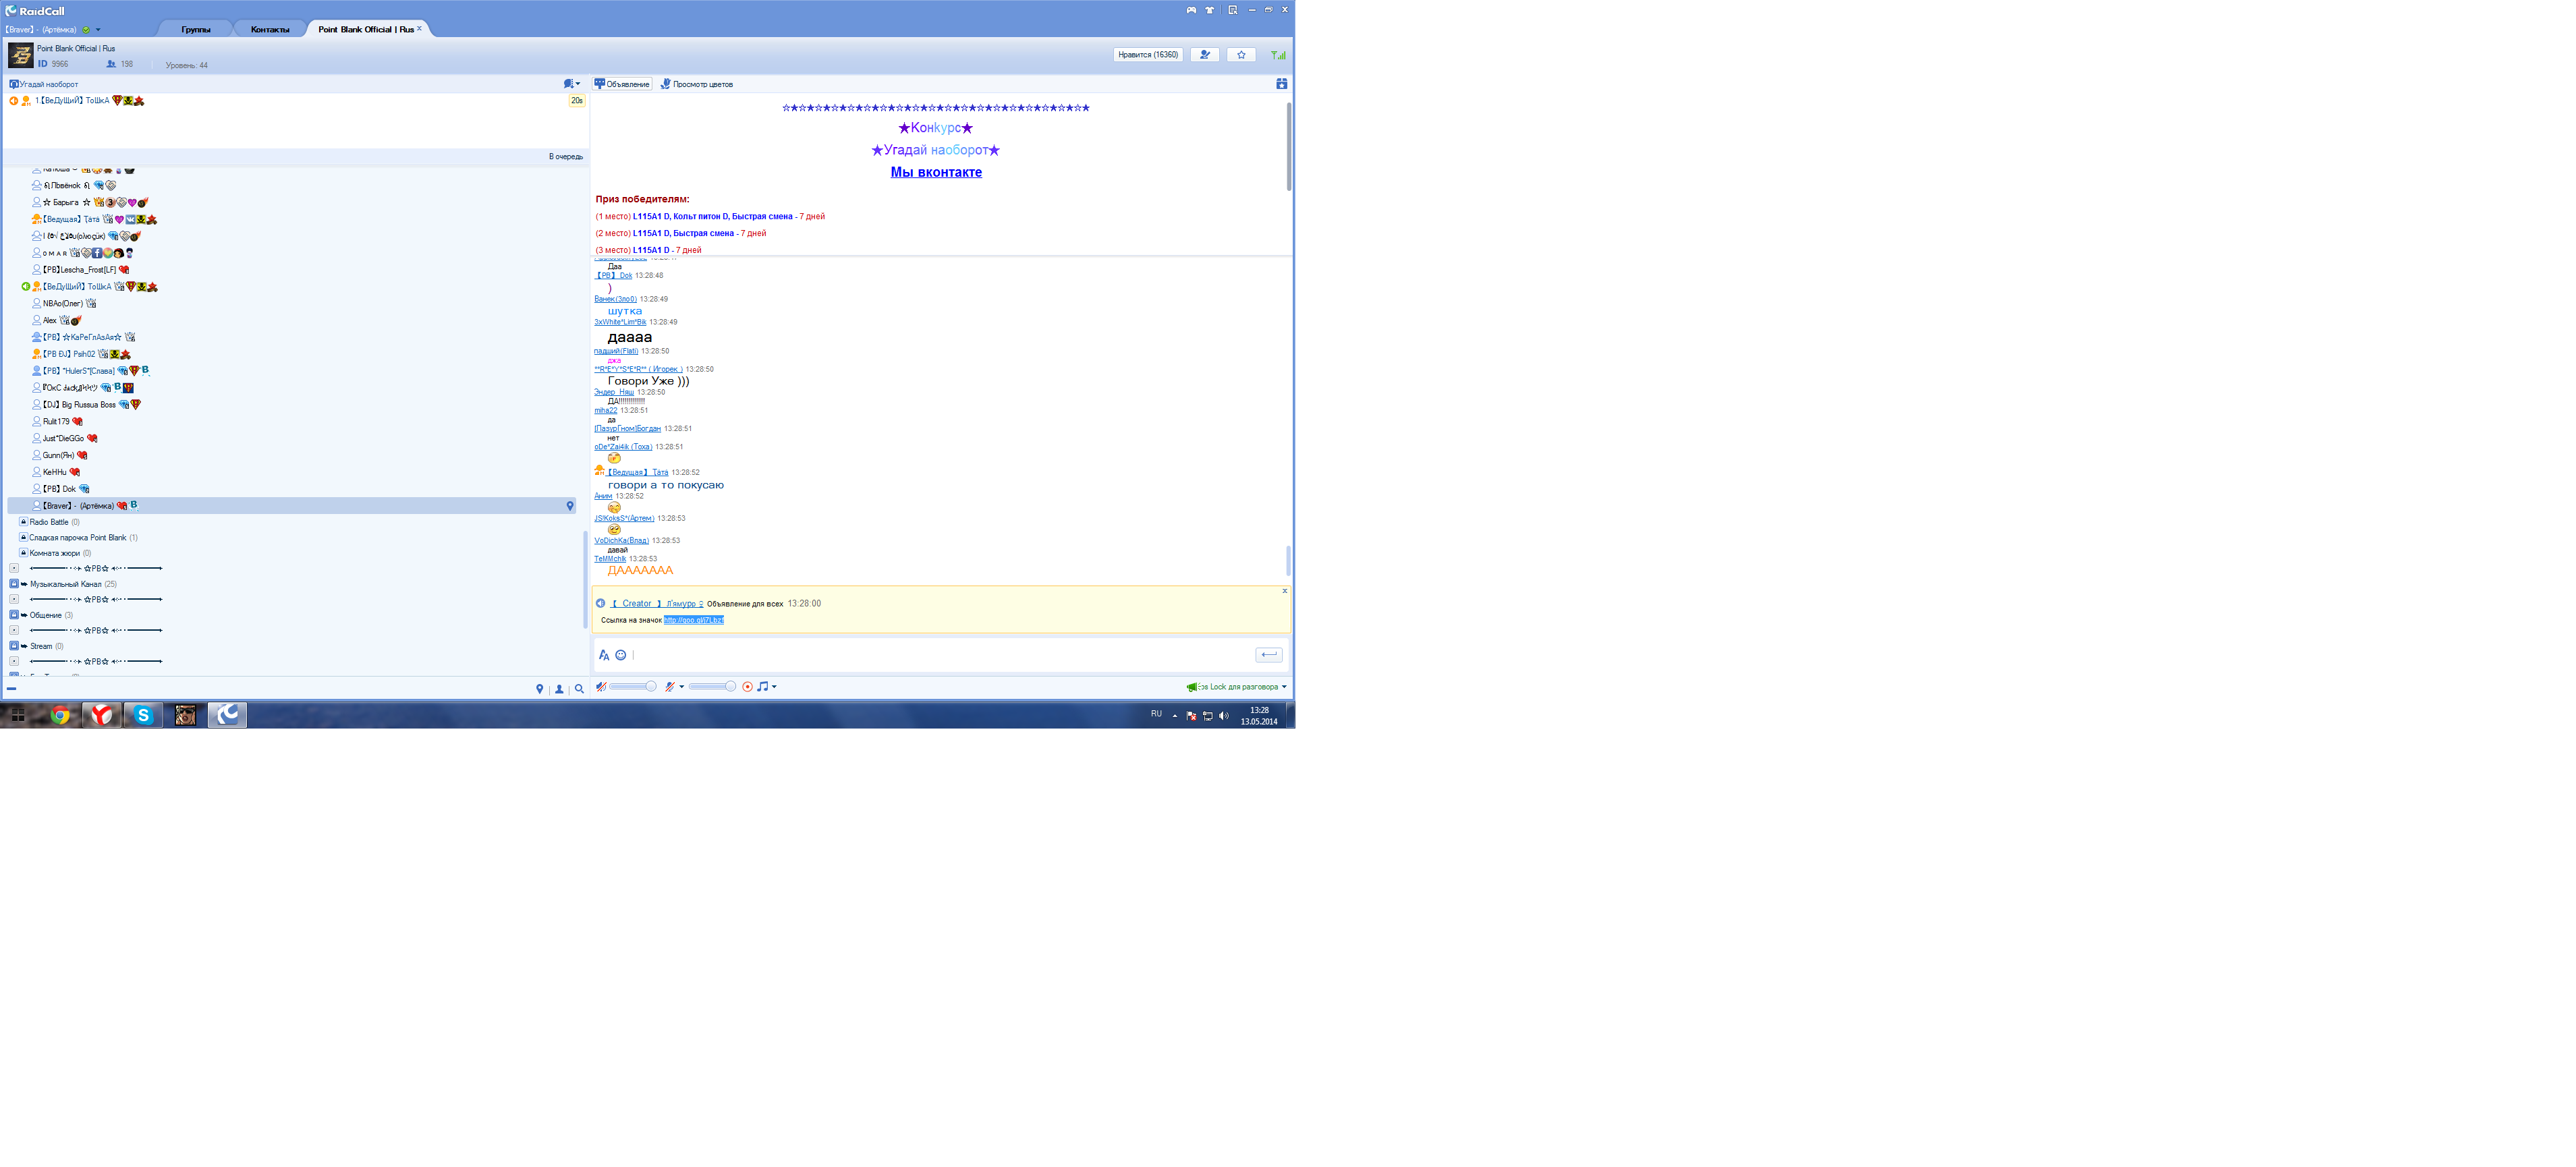Image resolution: width=2576 pixels, height=1167 pixels.
Task: Start recording with the red record icon
Action: click(747, 686)
